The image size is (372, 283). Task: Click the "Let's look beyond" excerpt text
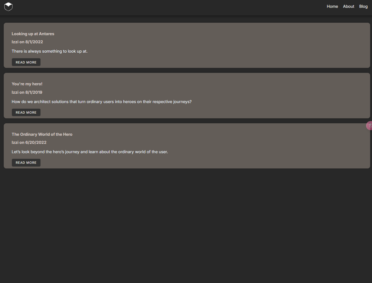coord(90,152)
